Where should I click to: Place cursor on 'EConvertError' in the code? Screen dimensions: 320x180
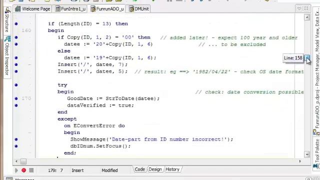(94, 125)
